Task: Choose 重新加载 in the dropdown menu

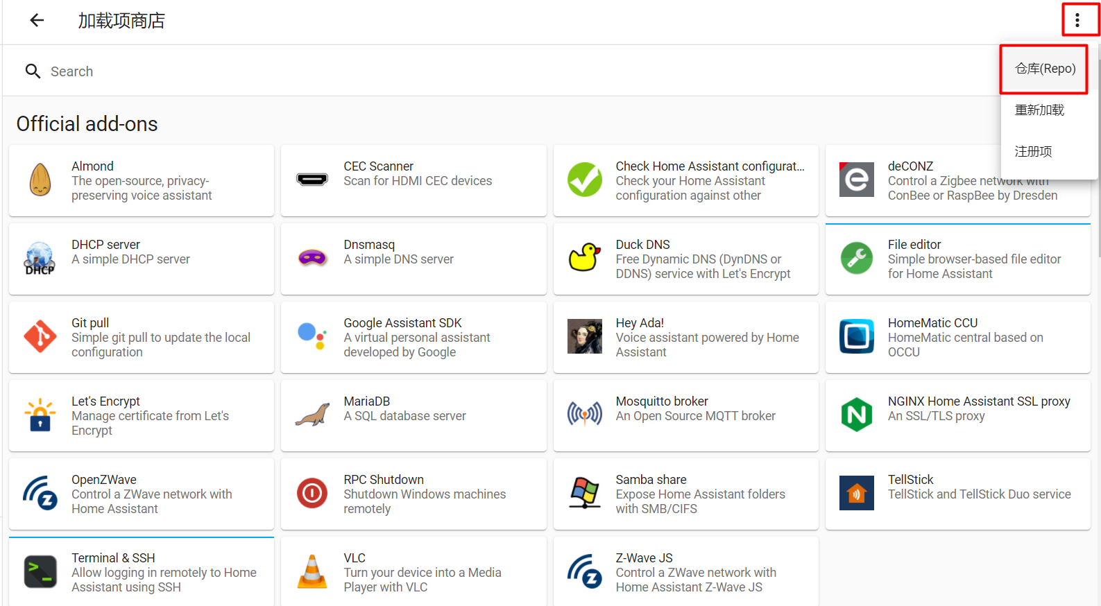Action: tap(1039, 110)
